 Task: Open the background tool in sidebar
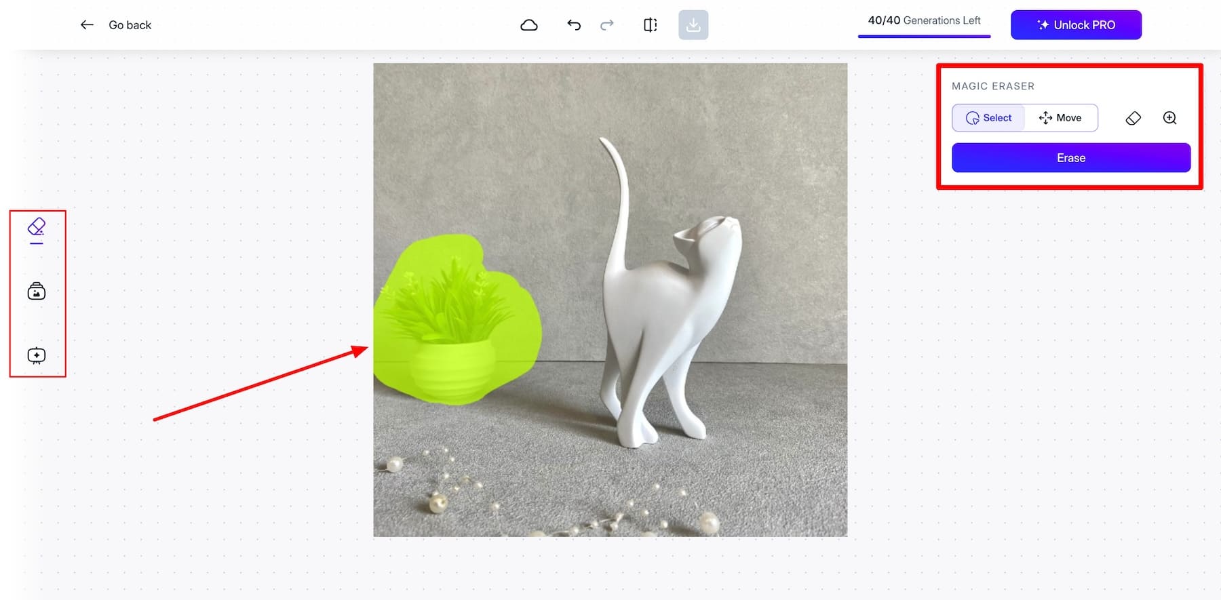[37, 292]
